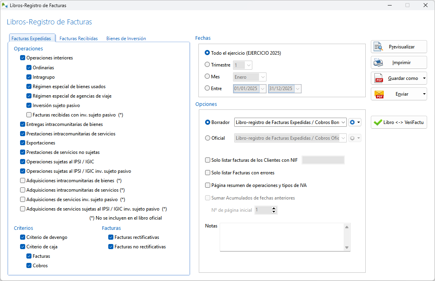The height and width of the screenshot is (281, 435).
Task: Choose the Oficial radio option
Action: [x=207, y=138]
